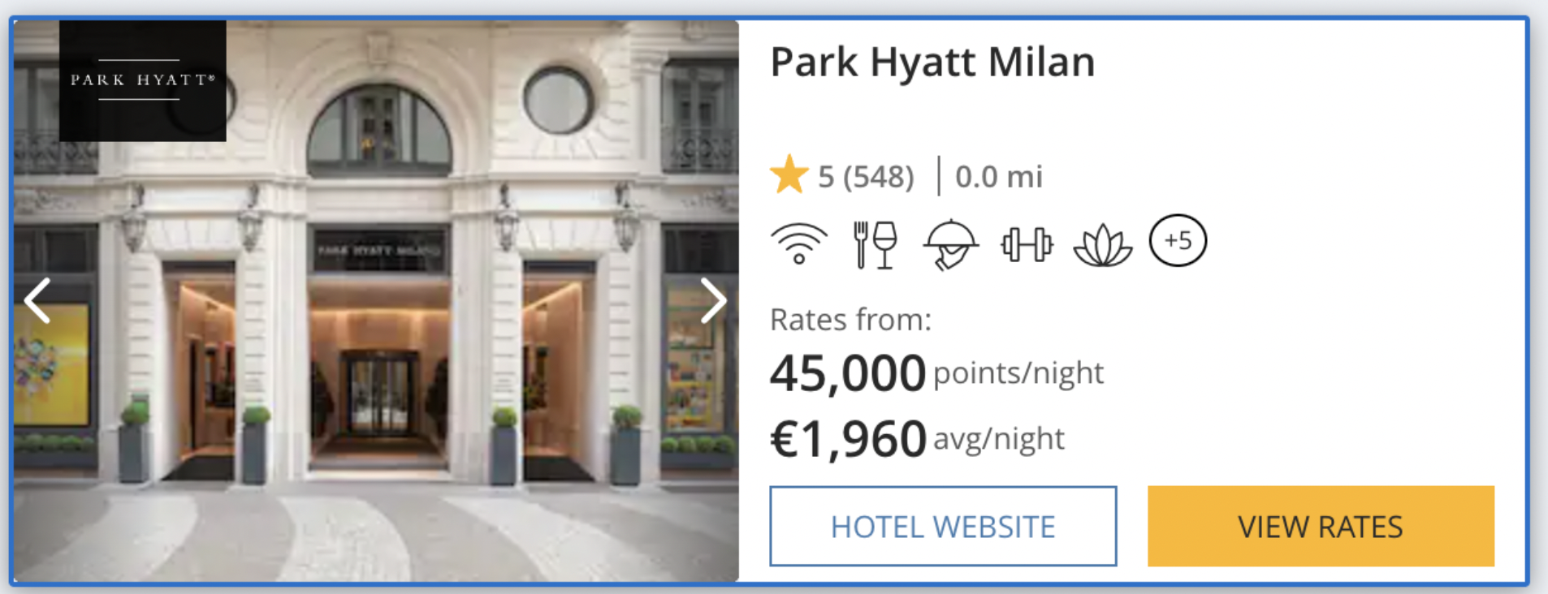
Task: Open the Hotel Website button
Action: [x=943, y=526]
